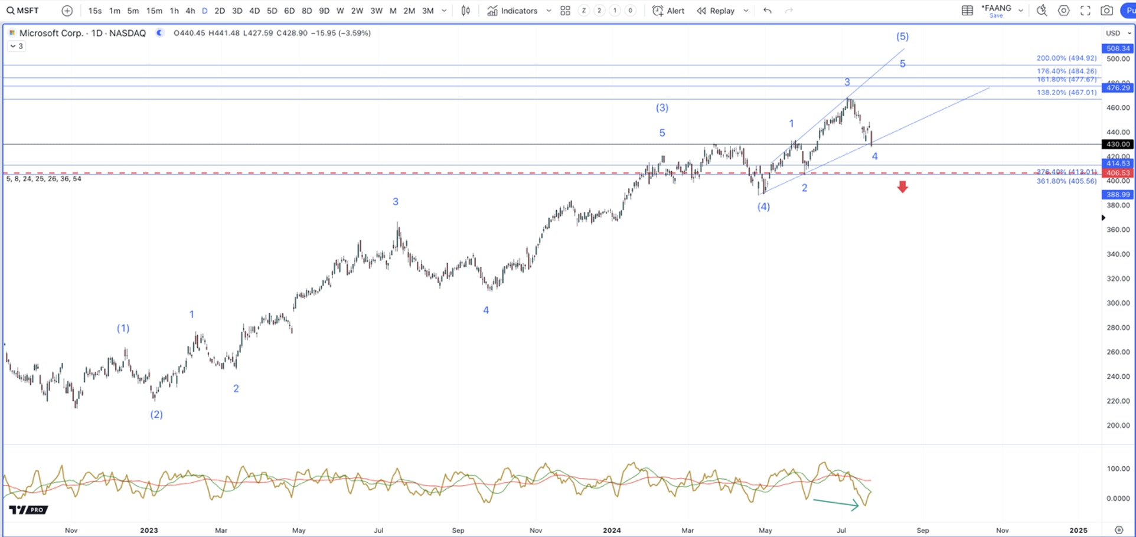The width and height of the screenshot is (1136, 537).
Task: Select the M monthly timeframe
Action: point(393,11)
